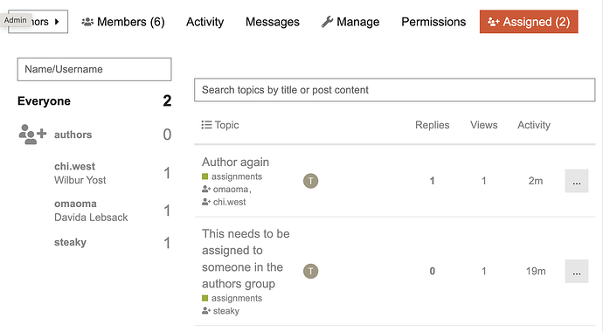Click Everyone count 2
603x332 pixels.
[167, 100]
